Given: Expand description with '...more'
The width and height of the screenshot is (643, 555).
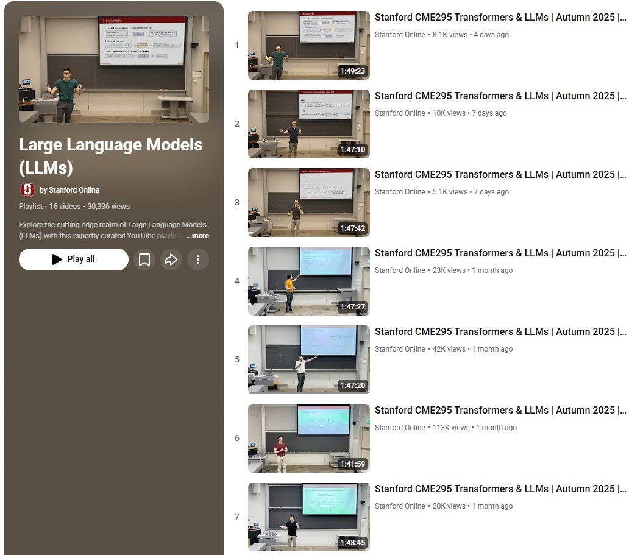Looking at the screenshot, I should (x=197, y=236).
